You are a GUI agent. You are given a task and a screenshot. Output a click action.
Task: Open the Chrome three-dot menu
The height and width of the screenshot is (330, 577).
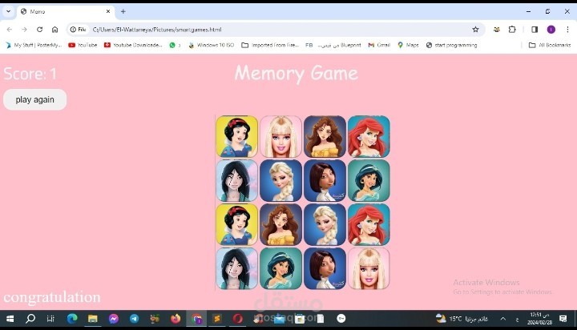[x=567, y=30]
